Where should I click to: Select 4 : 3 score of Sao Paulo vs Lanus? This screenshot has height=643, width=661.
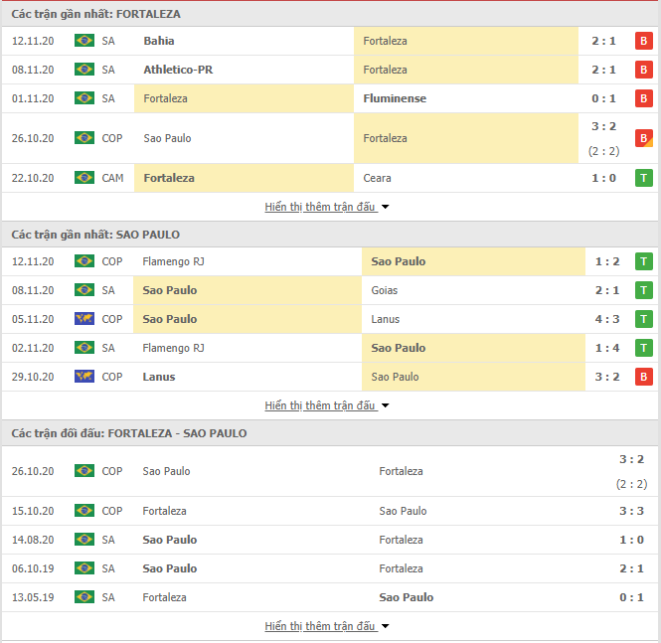pyautogui.click(x=607, y=319)
